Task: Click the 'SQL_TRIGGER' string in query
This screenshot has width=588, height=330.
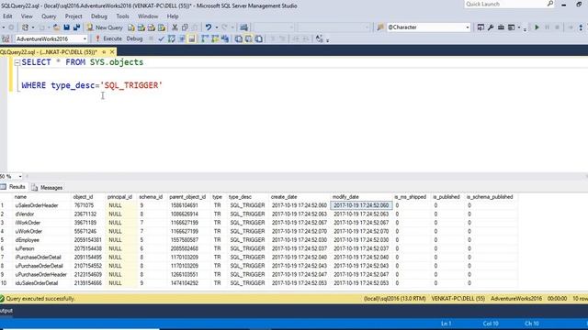Action: [x=131, y=85]
